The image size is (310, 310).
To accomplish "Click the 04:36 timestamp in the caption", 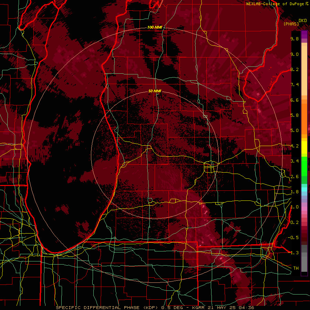I will point(247,308).
